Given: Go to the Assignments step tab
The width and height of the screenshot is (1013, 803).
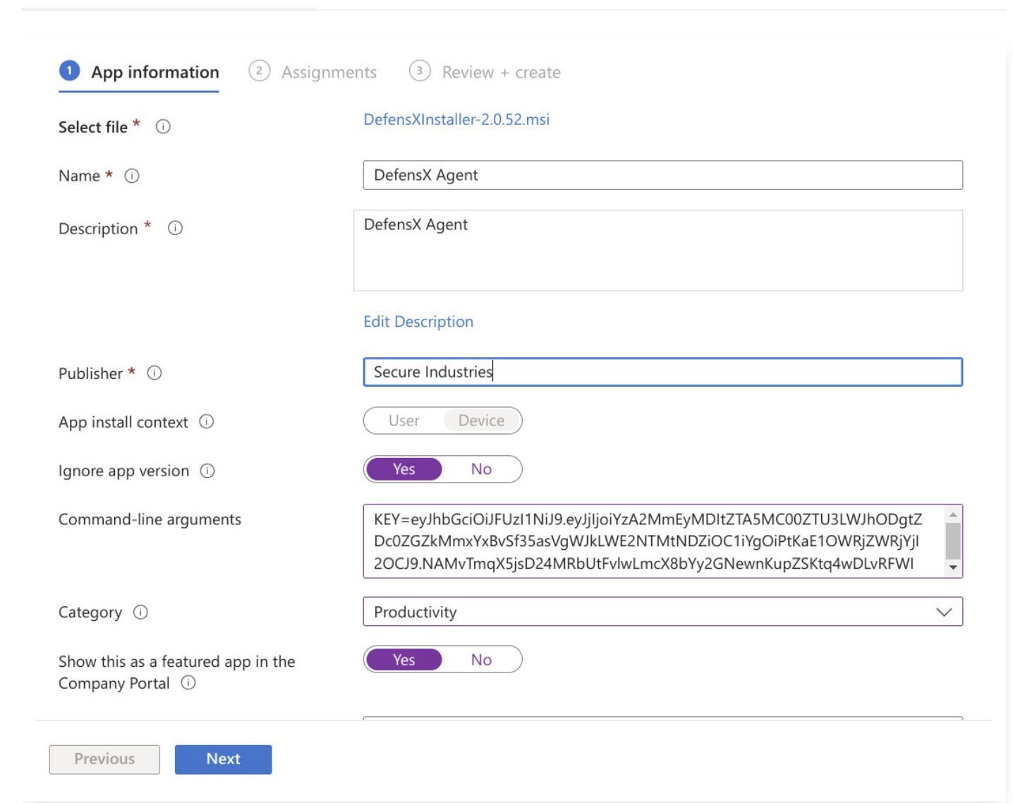Looking at the screenshot, I should [313, 72].
